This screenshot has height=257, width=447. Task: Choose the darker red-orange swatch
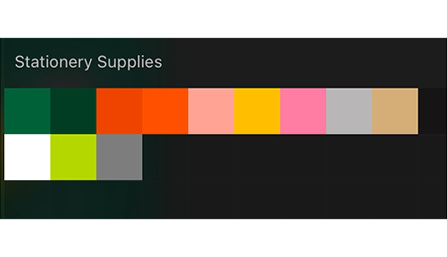[x=119, y=111]
